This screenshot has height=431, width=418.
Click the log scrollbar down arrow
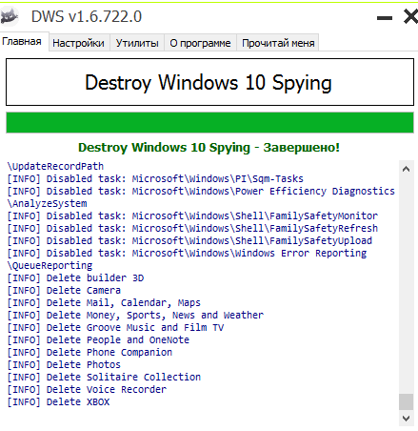(x=406, y=419)
